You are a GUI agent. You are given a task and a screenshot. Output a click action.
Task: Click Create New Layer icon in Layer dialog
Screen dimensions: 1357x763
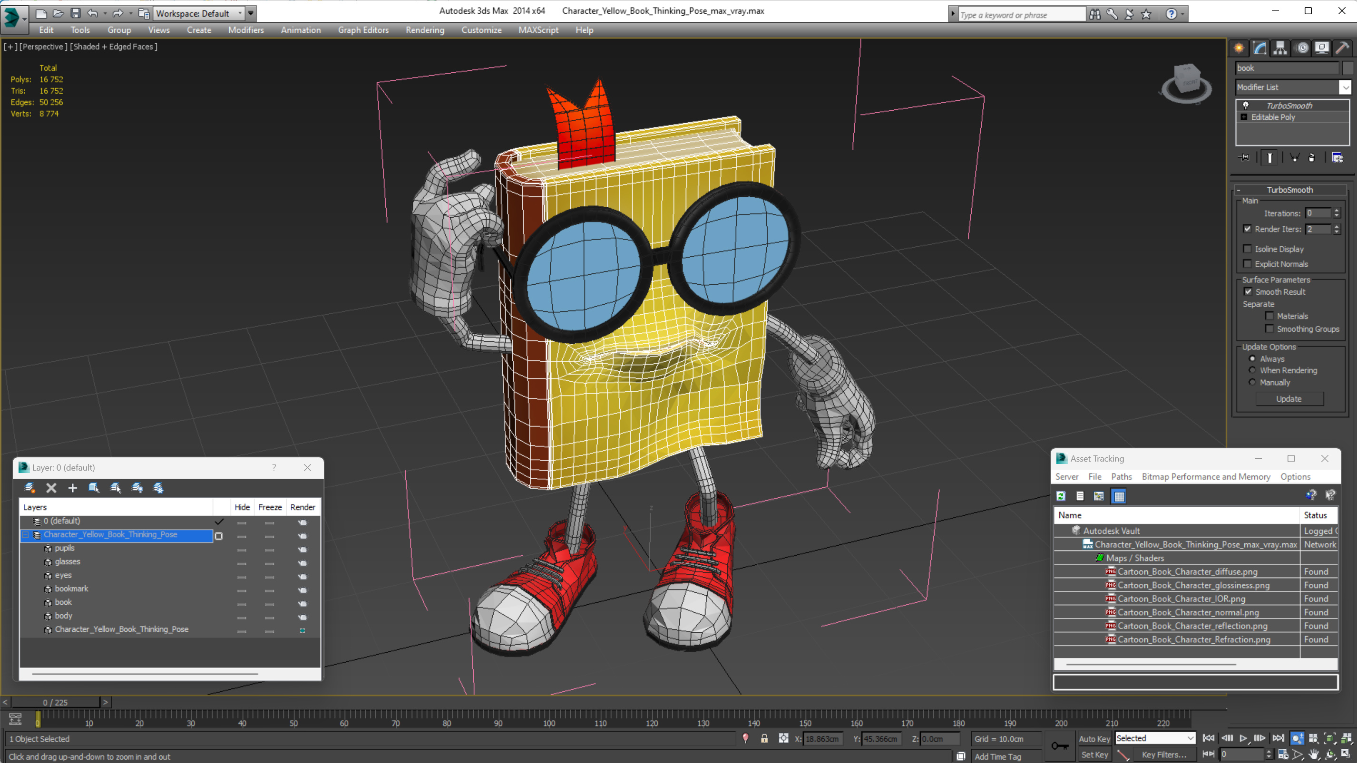(29, 488)
